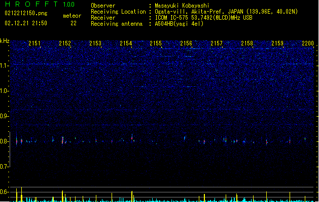Click the 2155 time marker
Viewport: 319px width, 202px height.
click(156, 43)
